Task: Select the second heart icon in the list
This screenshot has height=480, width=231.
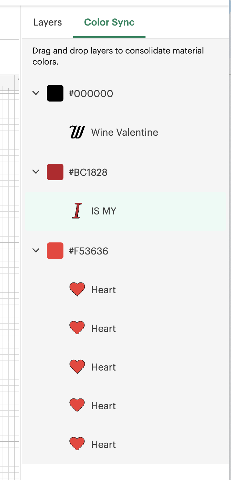Action: [x=77, y=328]
